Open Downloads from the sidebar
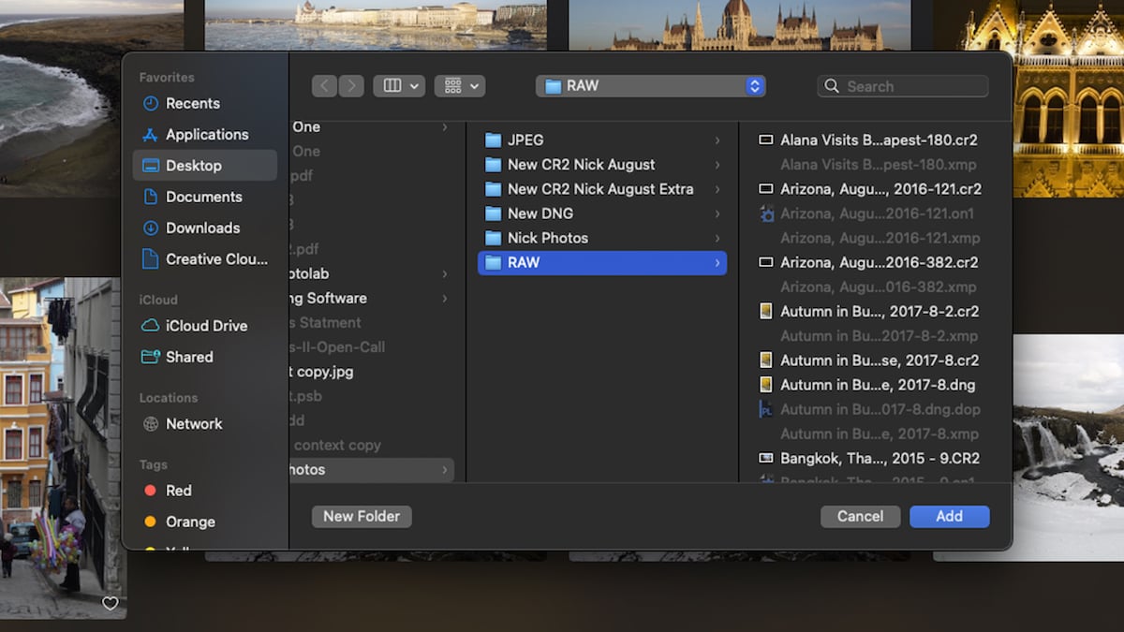 pyautogui.click(x=202, y=228)
